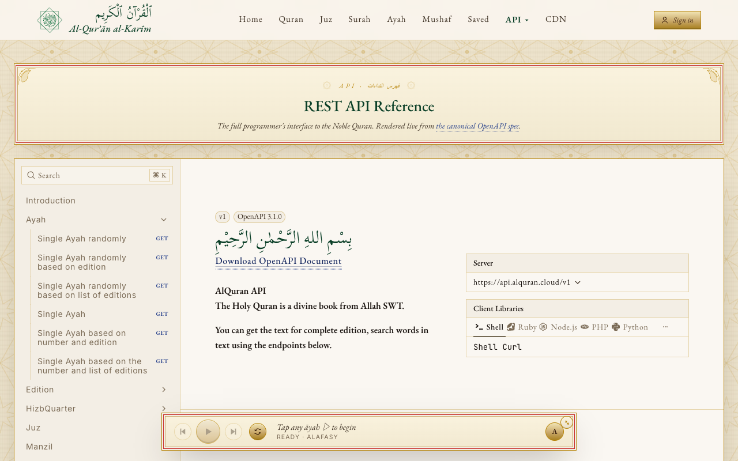Click the Download OpenAPI Document link
Viewport: 738px width, 461px height.
pos(278,261)
